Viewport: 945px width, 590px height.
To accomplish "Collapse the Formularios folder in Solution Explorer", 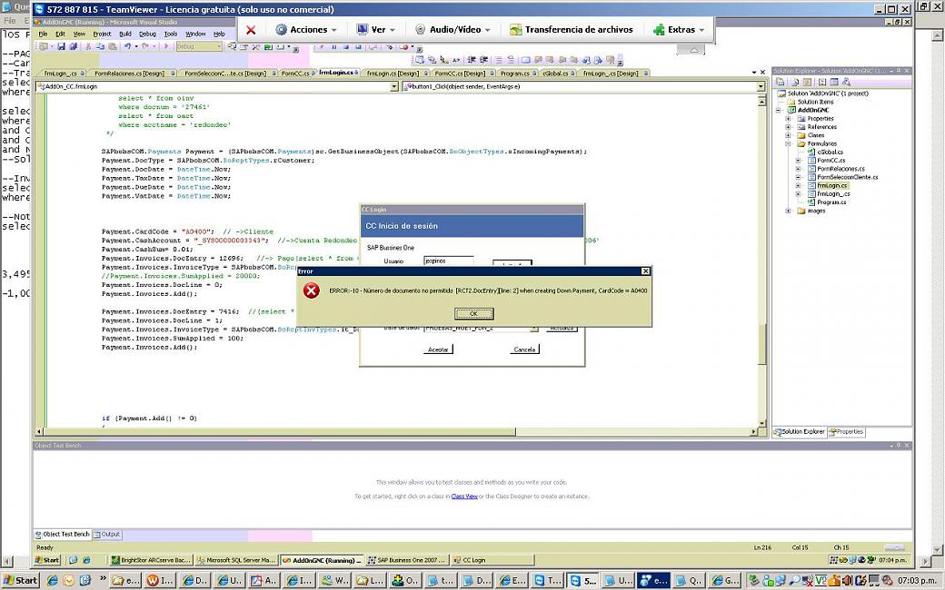I will (x=789, y=143).
